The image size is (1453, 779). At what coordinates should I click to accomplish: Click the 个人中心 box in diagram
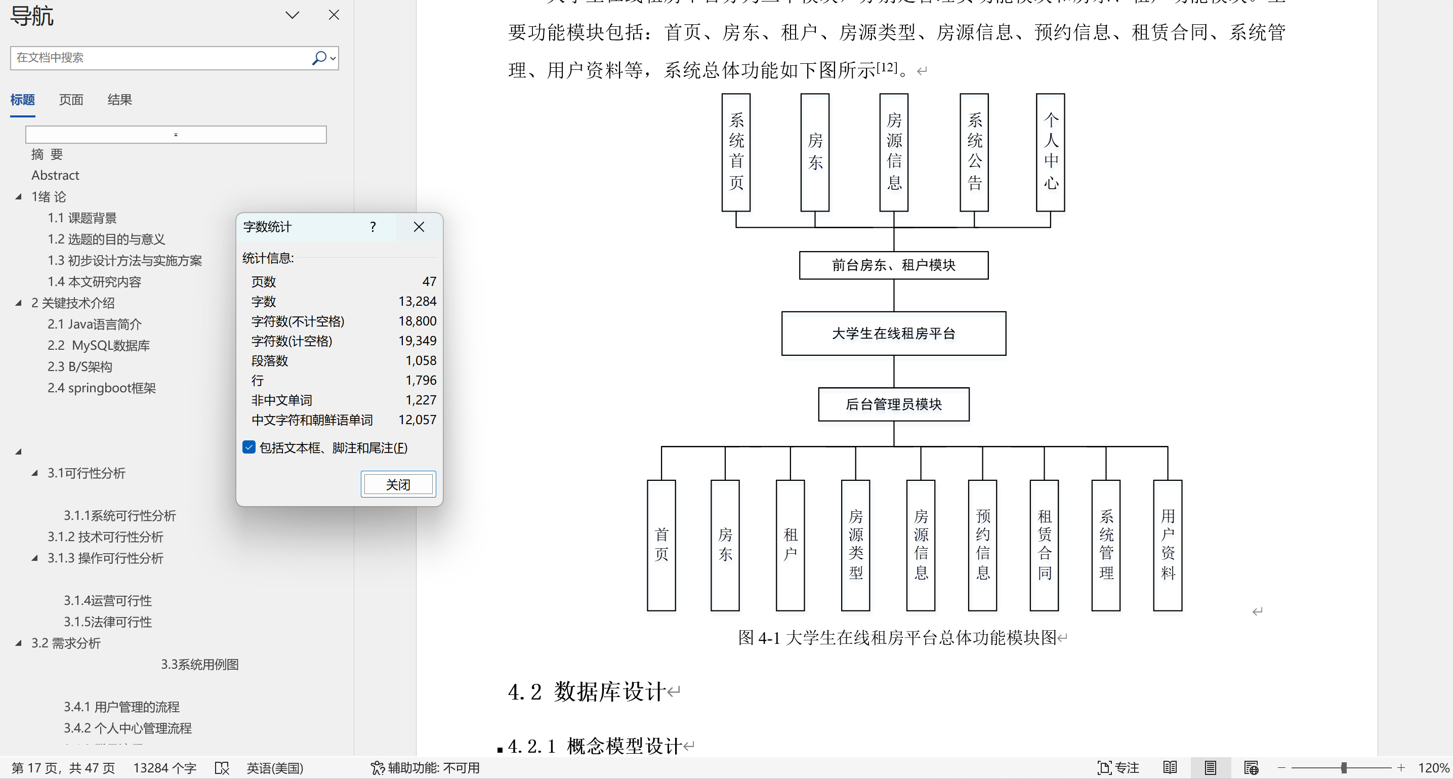click(1050, 152)
